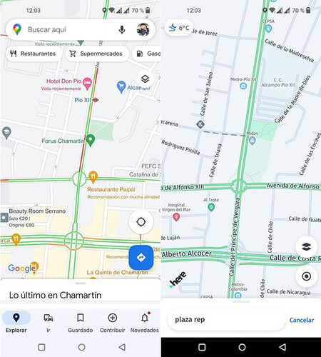Switch to the Guardado tab
The height and width of the screenshot is (357, 321).
pos(81,323)
